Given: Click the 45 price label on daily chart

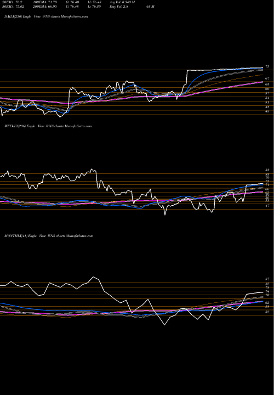Looking at the screenshot, I should [267, 111].
